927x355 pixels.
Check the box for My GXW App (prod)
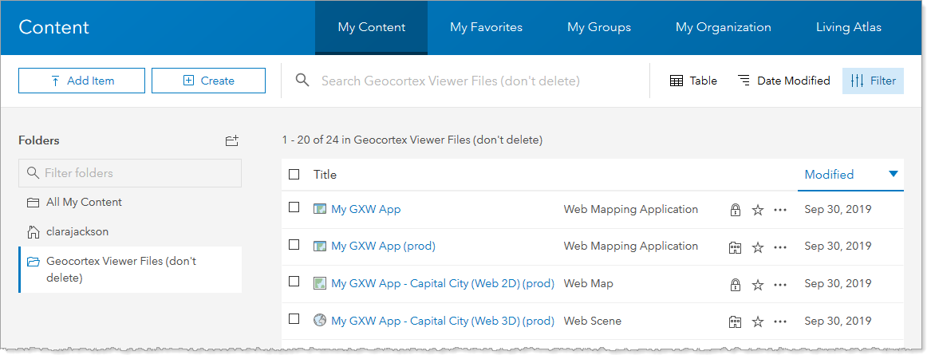[x=294, y=244]
